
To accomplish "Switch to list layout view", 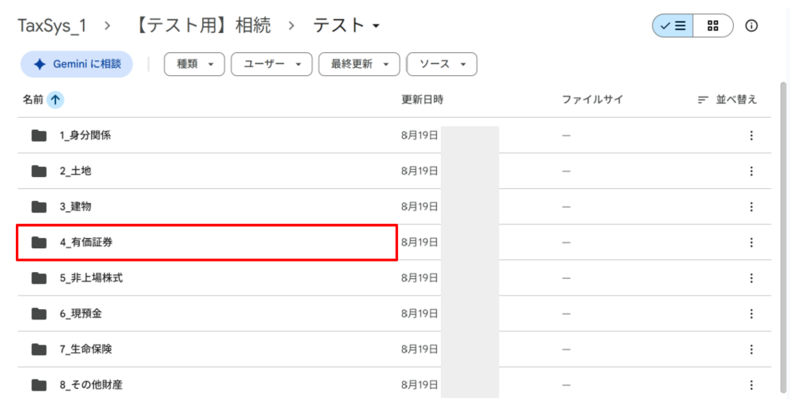I will pyautogui.click(x=672, y=26).
